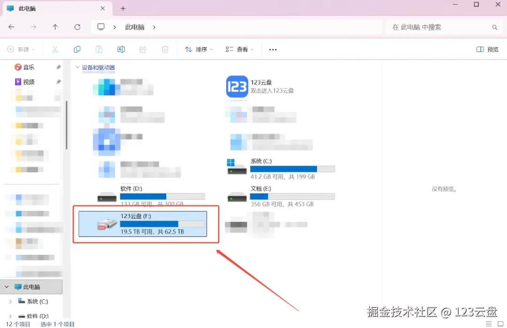Refresh the current folder view
Viewport: 507px width, 328px height.
77,27
